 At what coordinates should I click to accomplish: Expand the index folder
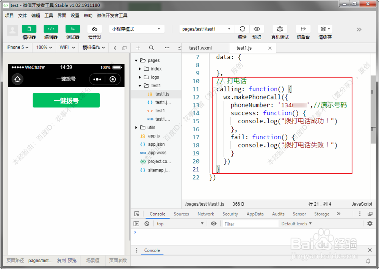140,69
